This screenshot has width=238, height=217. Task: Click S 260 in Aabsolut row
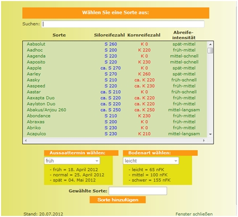click(111, 44)
